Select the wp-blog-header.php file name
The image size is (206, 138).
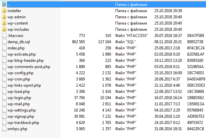(26, 60)
